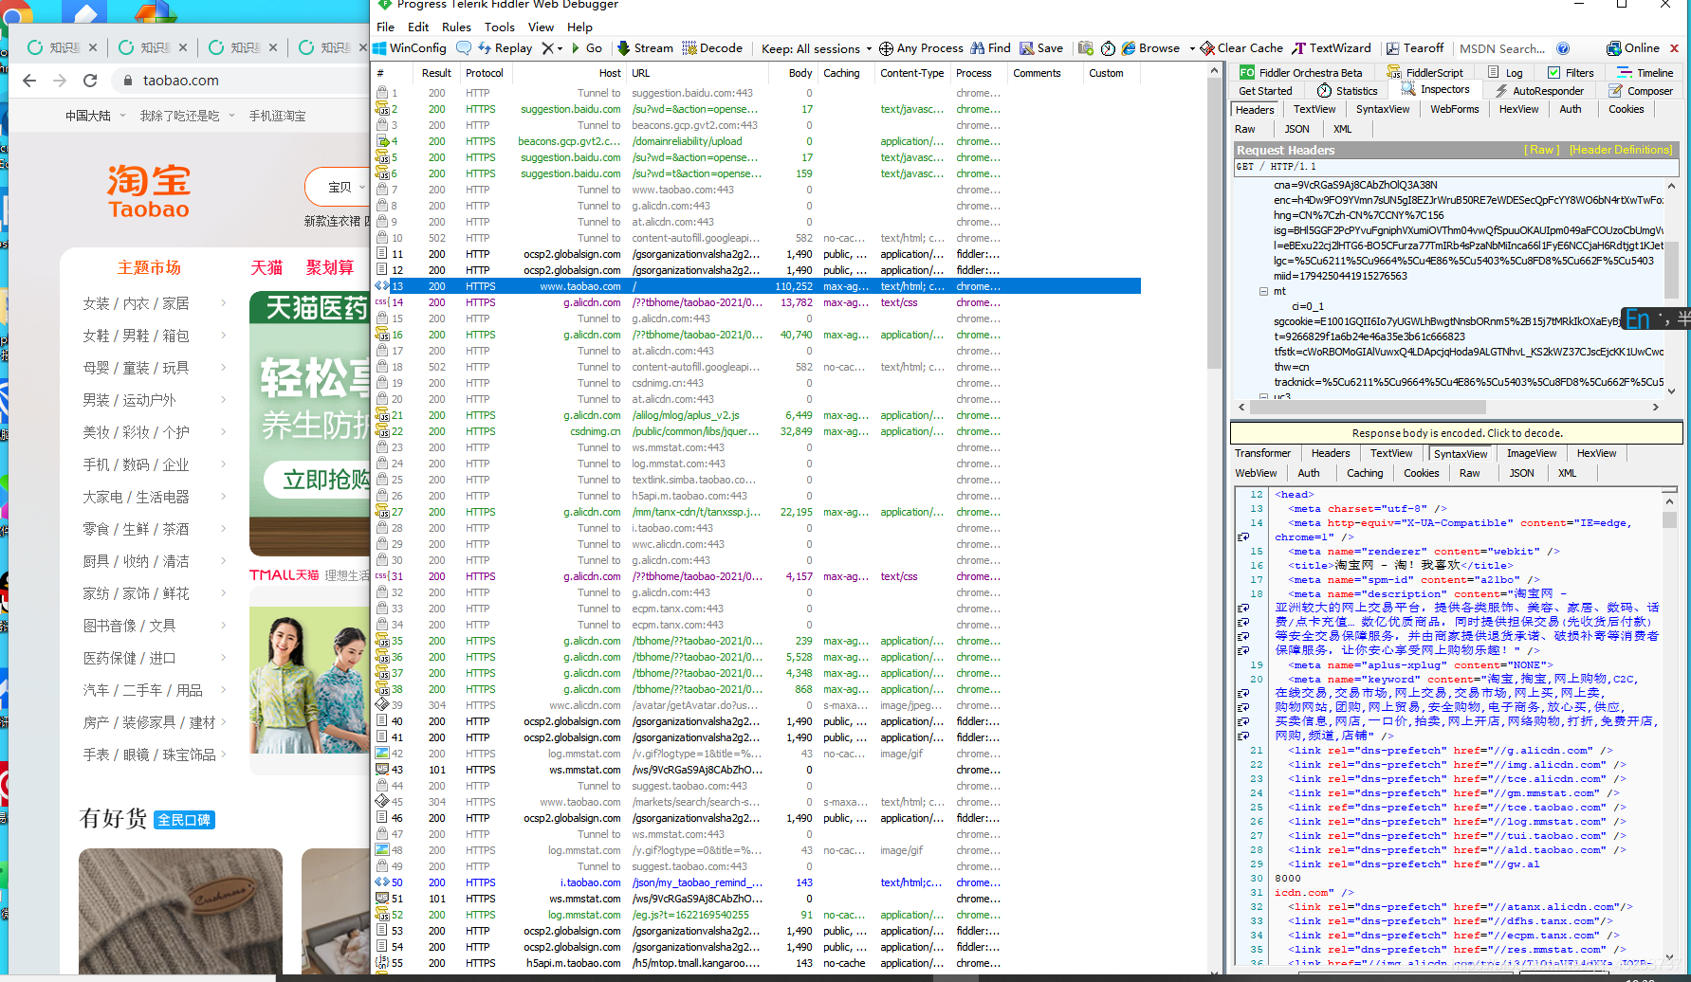Collapse the 'mt' cookie tree node
This screenshot has width=1691, height=982.
coord(1263,291)
